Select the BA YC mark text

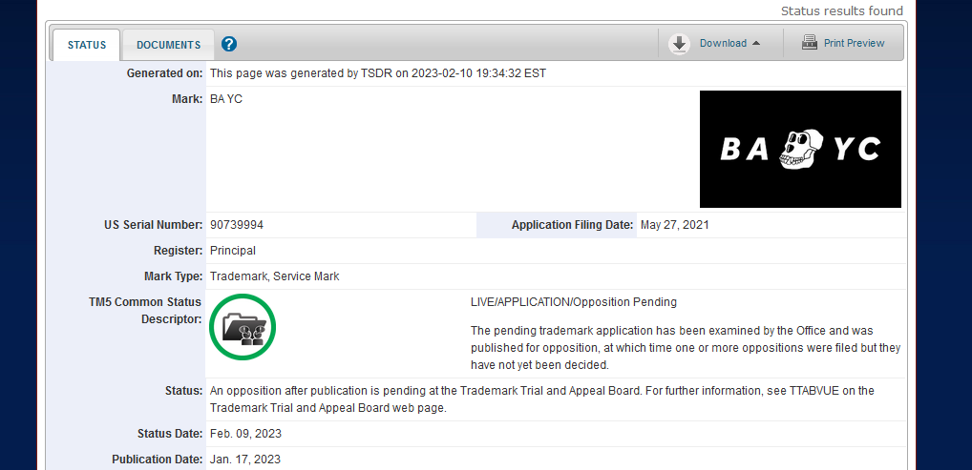[x=226, y=98]
